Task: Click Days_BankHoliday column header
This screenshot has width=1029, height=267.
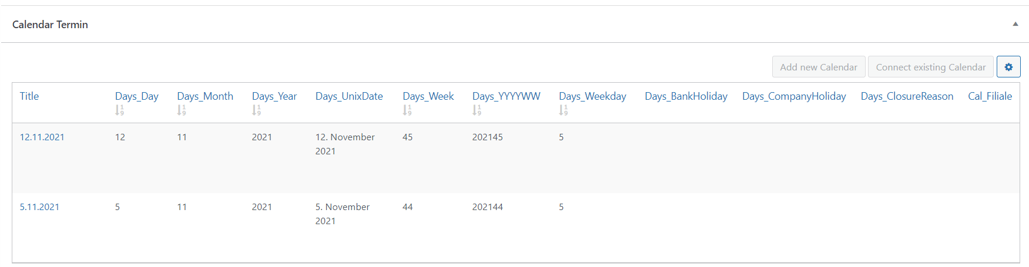Action: (x=686, y=96)
